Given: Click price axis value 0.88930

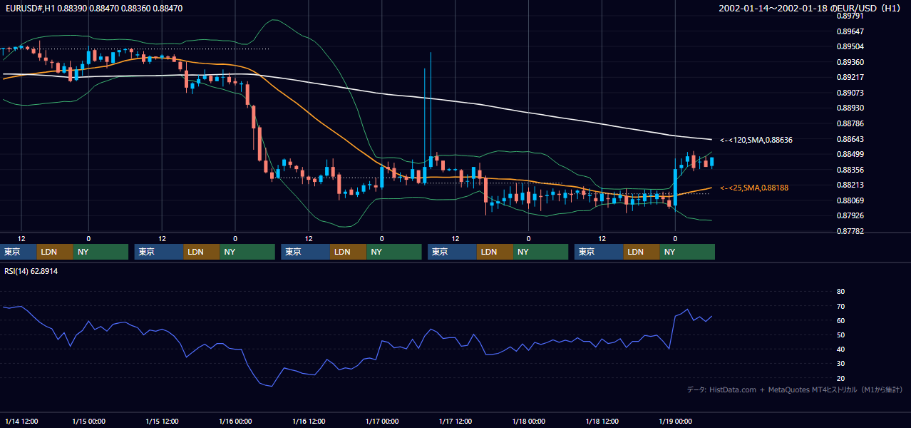Looking at the screenshot, I should pos(849,108).
